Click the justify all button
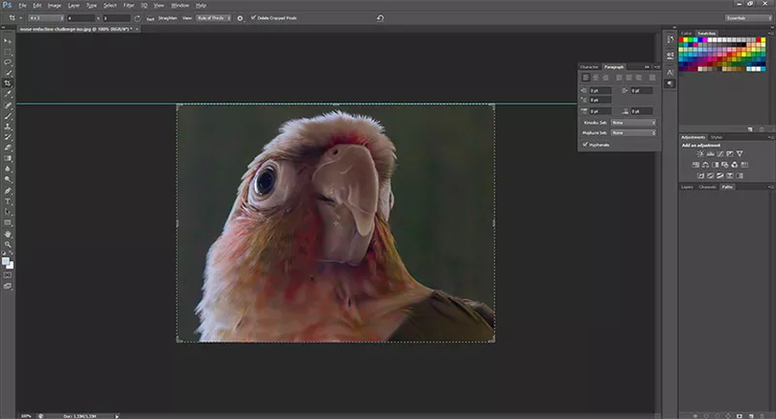This screenshot has height=419, width=776. 652,77
